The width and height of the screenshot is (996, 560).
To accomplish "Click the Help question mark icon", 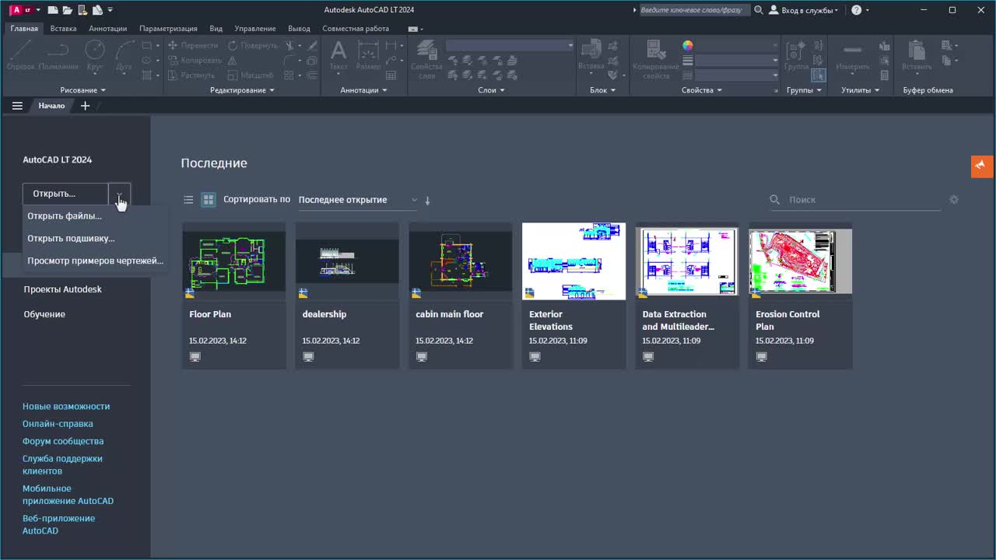I will [857, 10].
